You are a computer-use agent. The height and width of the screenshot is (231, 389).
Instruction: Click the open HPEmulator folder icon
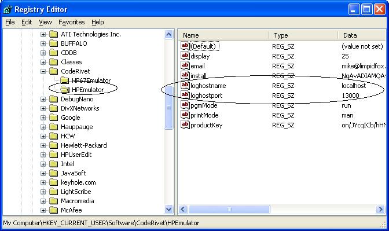(x=65, y=90)
